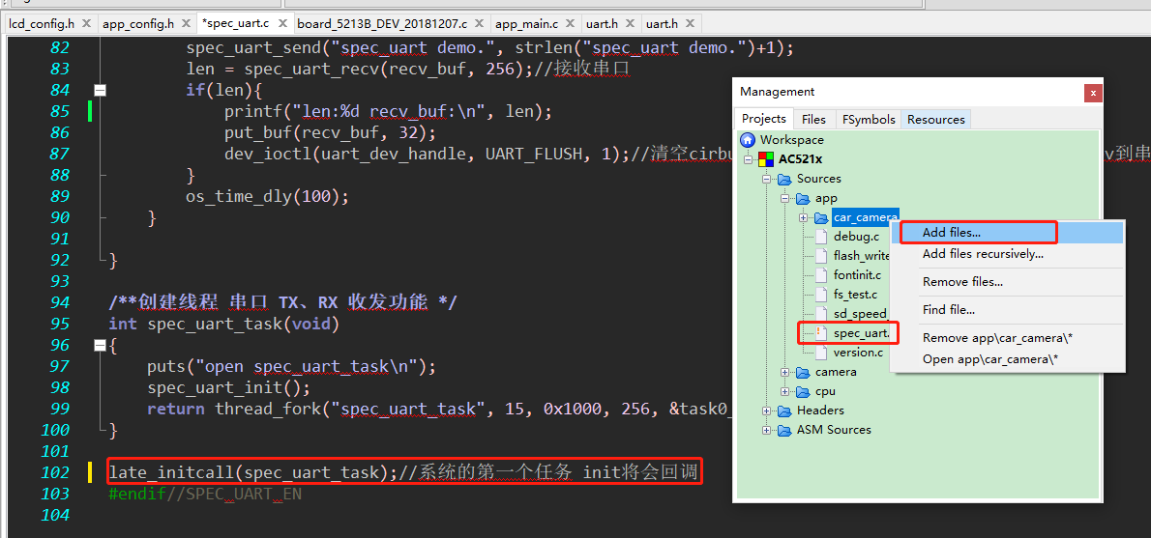This screenshot has height=538, width=1151.
Task: Click the Management panel title
Action: pyautogui.click(x=778, y=92)
